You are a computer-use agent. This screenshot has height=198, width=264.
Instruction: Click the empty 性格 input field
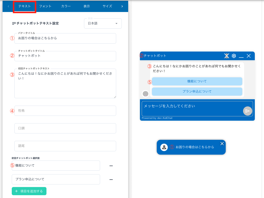tap(65, 111)
